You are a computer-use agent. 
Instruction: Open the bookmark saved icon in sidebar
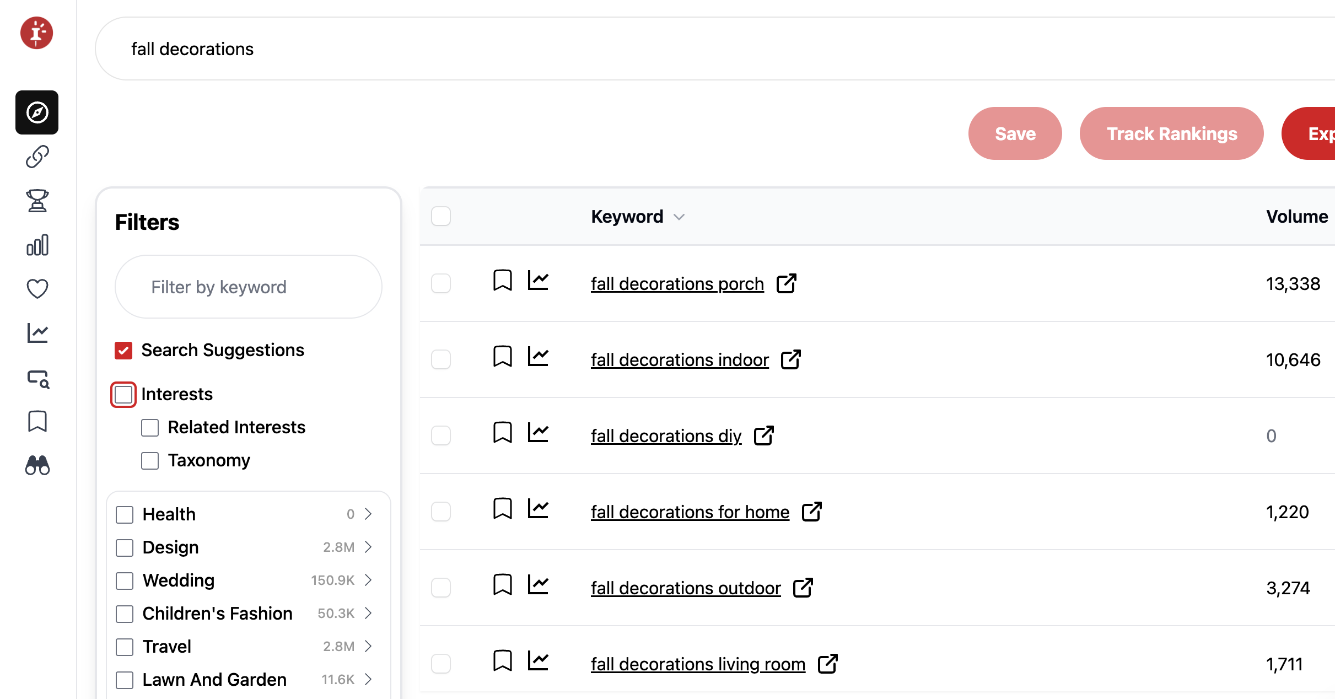pyautogui.click(x=37, y=421)
